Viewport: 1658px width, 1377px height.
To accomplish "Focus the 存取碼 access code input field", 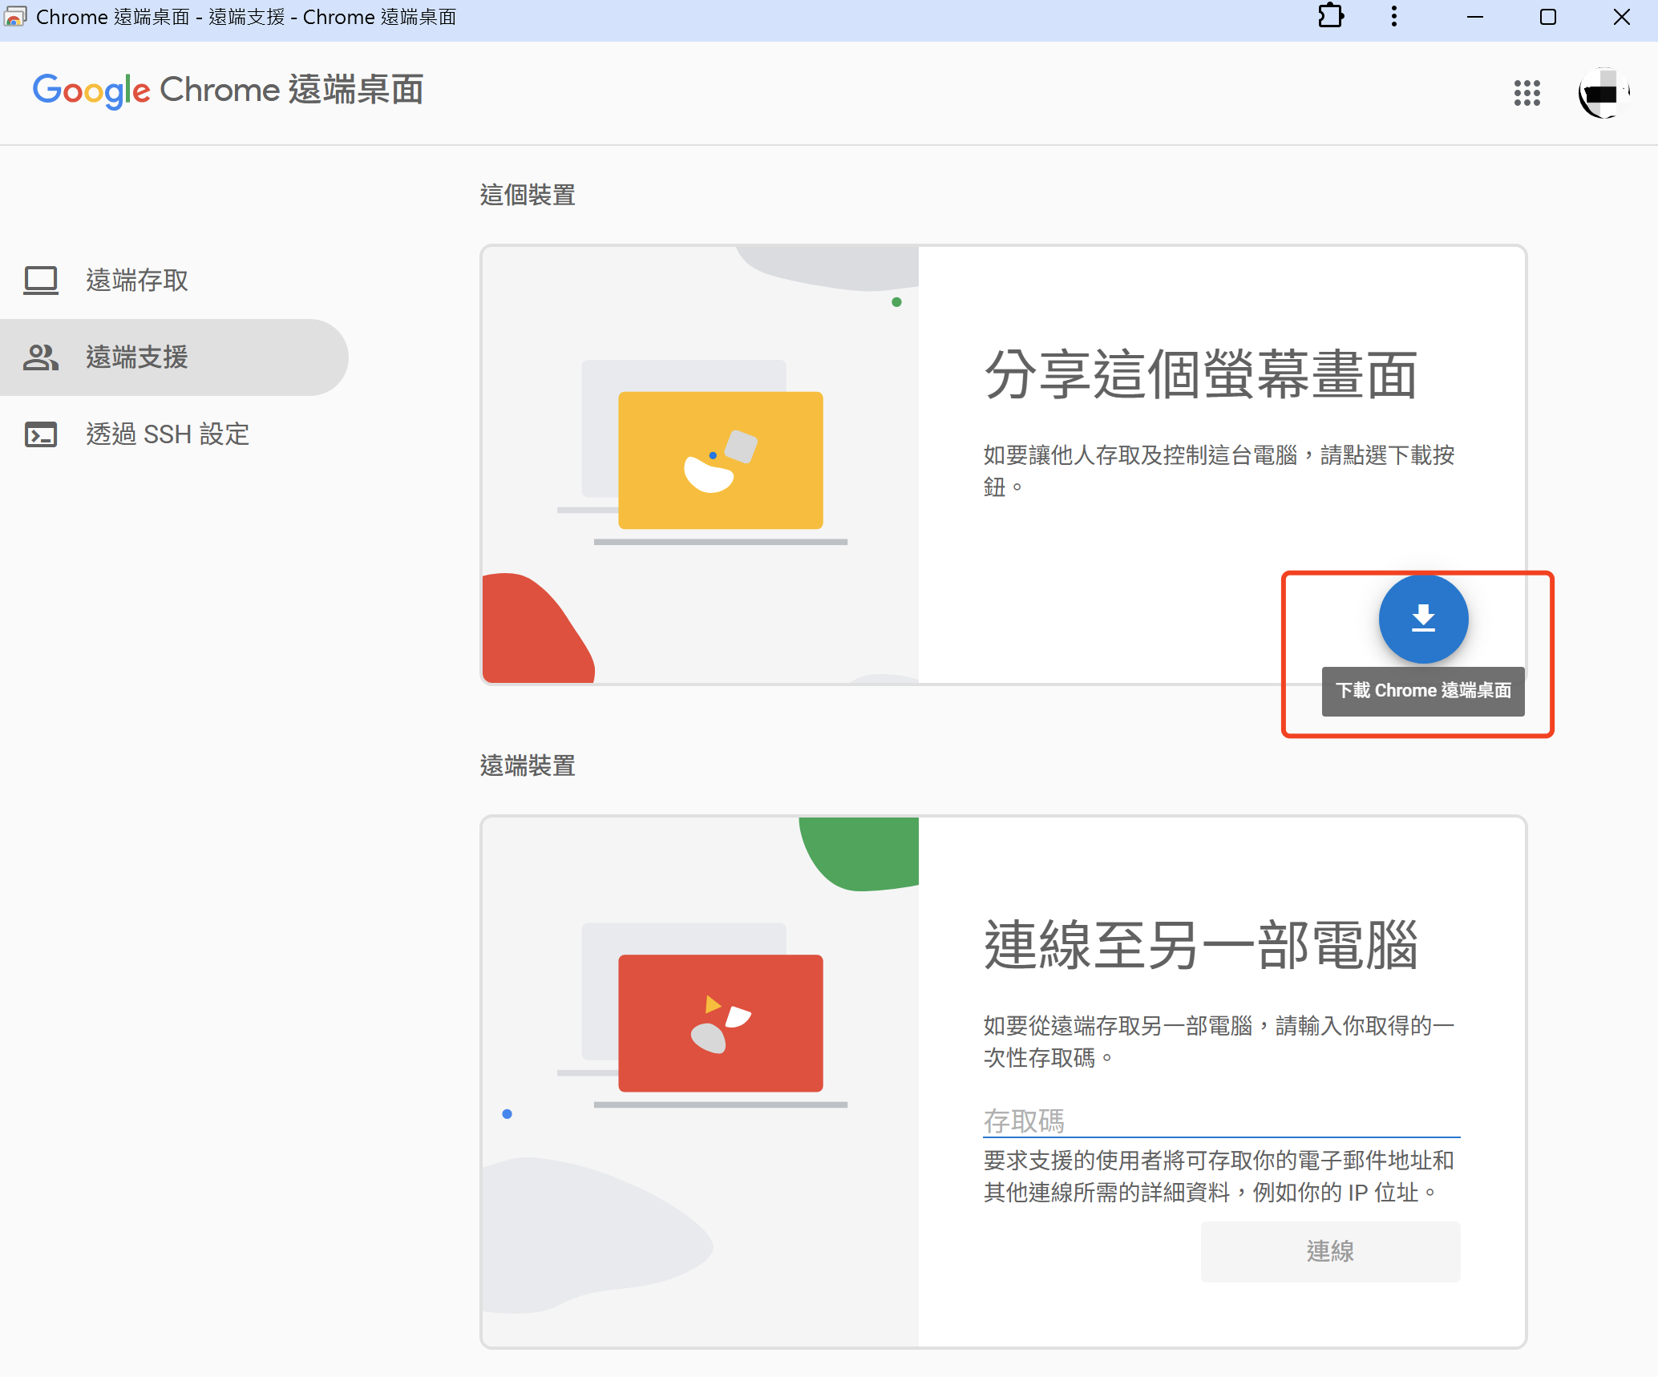I will tap(1221, 1121).
